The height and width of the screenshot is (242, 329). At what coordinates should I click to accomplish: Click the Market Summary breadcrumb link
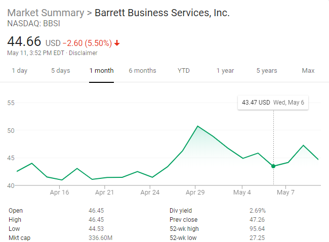pyautogui.click(x=46, y=13)
